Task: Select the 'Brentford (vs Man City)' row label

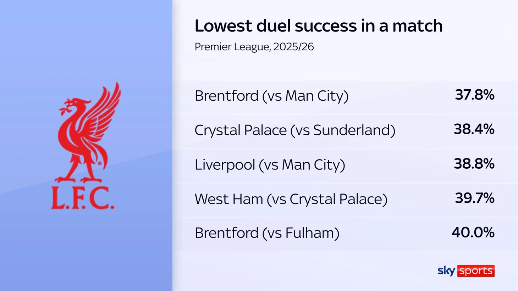Action: click(x=271, y=96)
